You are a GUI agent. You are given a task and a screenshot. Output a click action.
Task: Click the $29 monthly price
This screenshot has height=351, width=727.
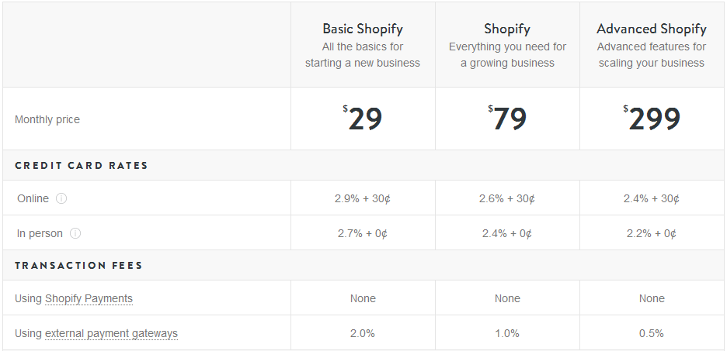363,119
